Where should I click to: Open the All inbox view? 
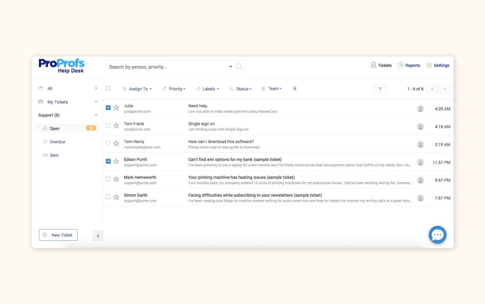pyautogui.click(x=50, y=88)
